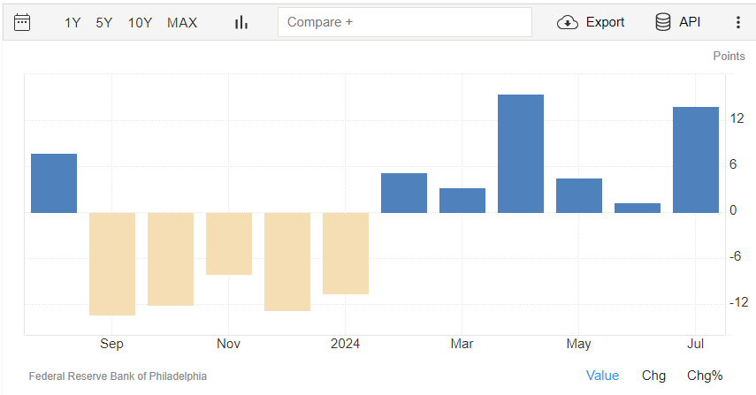Image resolution: width=756 pixels, height=395 pixels.
Task: Click the Nov axis label
Action: point(228,344)
